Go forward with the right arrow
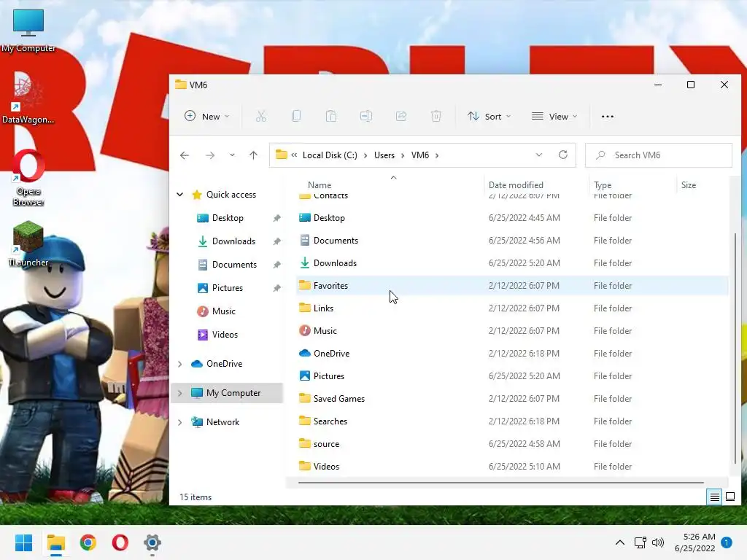This screenshot has height=560, width=747. coord(209,155)
